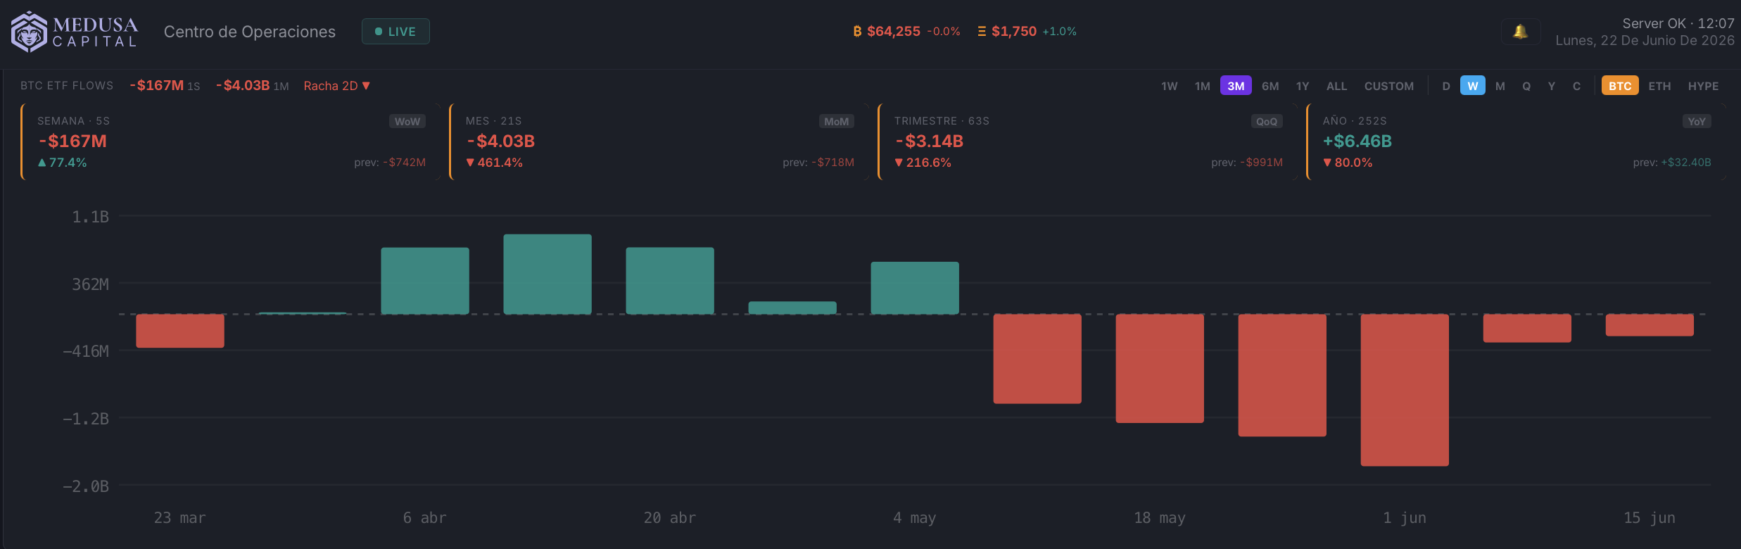This screenshot has width=1741, height=549.
Task: Click the QoQ badge on Trimestre card
Action: point(1266,122)
